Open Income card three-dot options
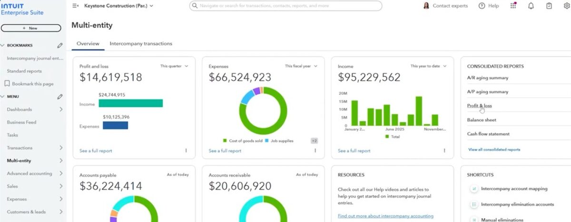571x222 pixels. point(444,150)
